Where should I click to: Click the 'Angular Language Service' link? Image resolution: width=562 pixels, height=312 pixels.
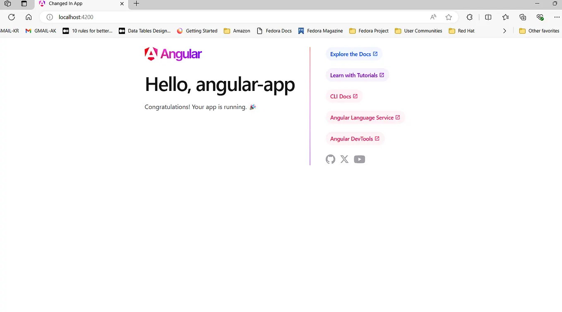click(x=365, y=117)
